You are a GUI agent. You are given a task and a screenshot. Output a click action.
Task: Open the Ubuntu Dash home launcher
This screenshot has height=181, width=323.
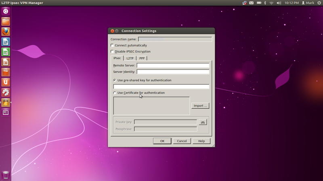pos(6,11)
